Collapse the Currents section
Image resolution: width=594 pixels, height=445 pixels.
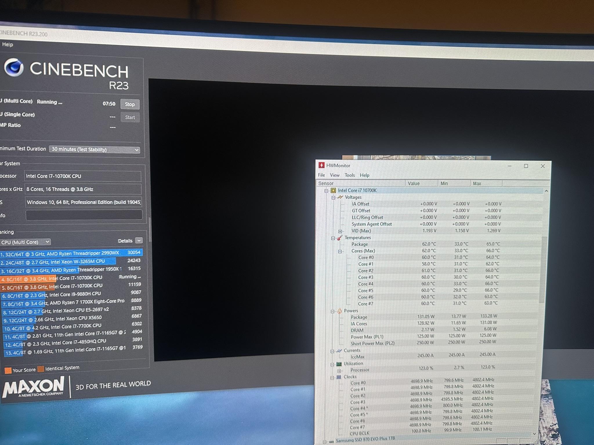coord(332,351)
